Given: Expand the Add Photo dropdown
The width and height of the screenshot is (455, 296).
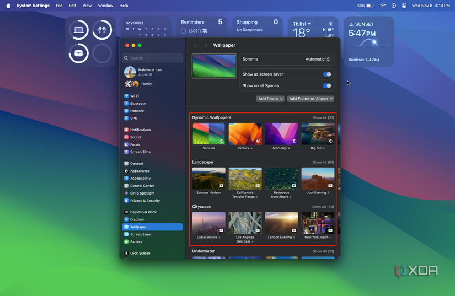Looking at the screenshot, I should (270, 99).
